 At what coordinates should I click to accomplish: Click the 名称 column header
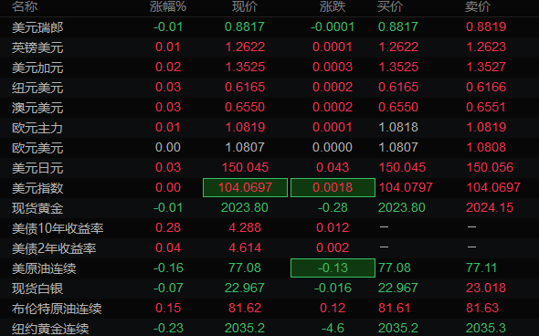click(25, 6)
